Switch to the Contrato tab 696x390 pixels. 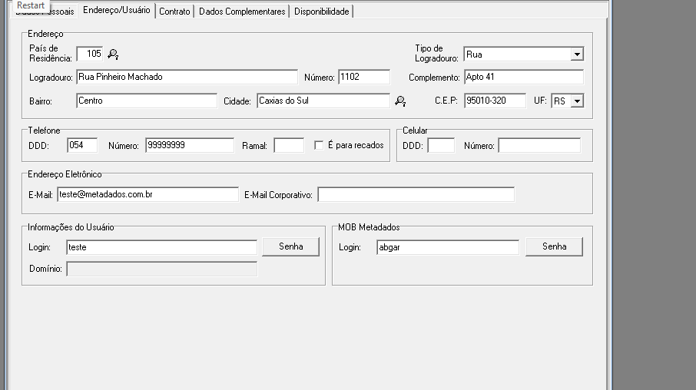tap(174, 12)
